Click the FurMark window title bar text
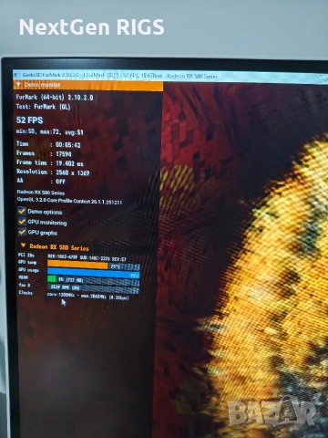This screenshot has height=438, width=328. pyautogui.click(x=119, y=76)
